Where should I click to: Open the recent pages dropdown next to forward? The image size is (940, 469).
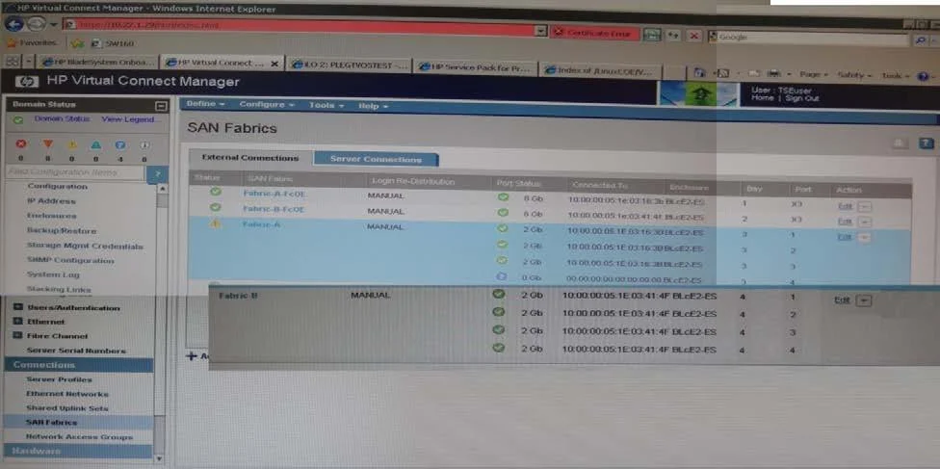pos(53,25)
